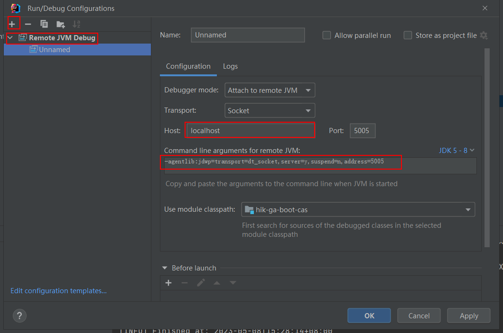The width and height of the screenshot is (503, 333).
Task: Click the Create New Folder icon
Action: (60, 23)
